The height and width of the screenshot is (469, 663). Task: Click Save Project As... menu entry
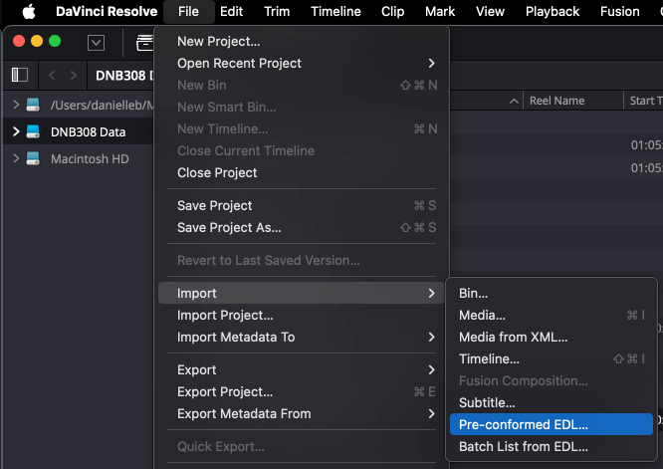click(x=229, y=227)
